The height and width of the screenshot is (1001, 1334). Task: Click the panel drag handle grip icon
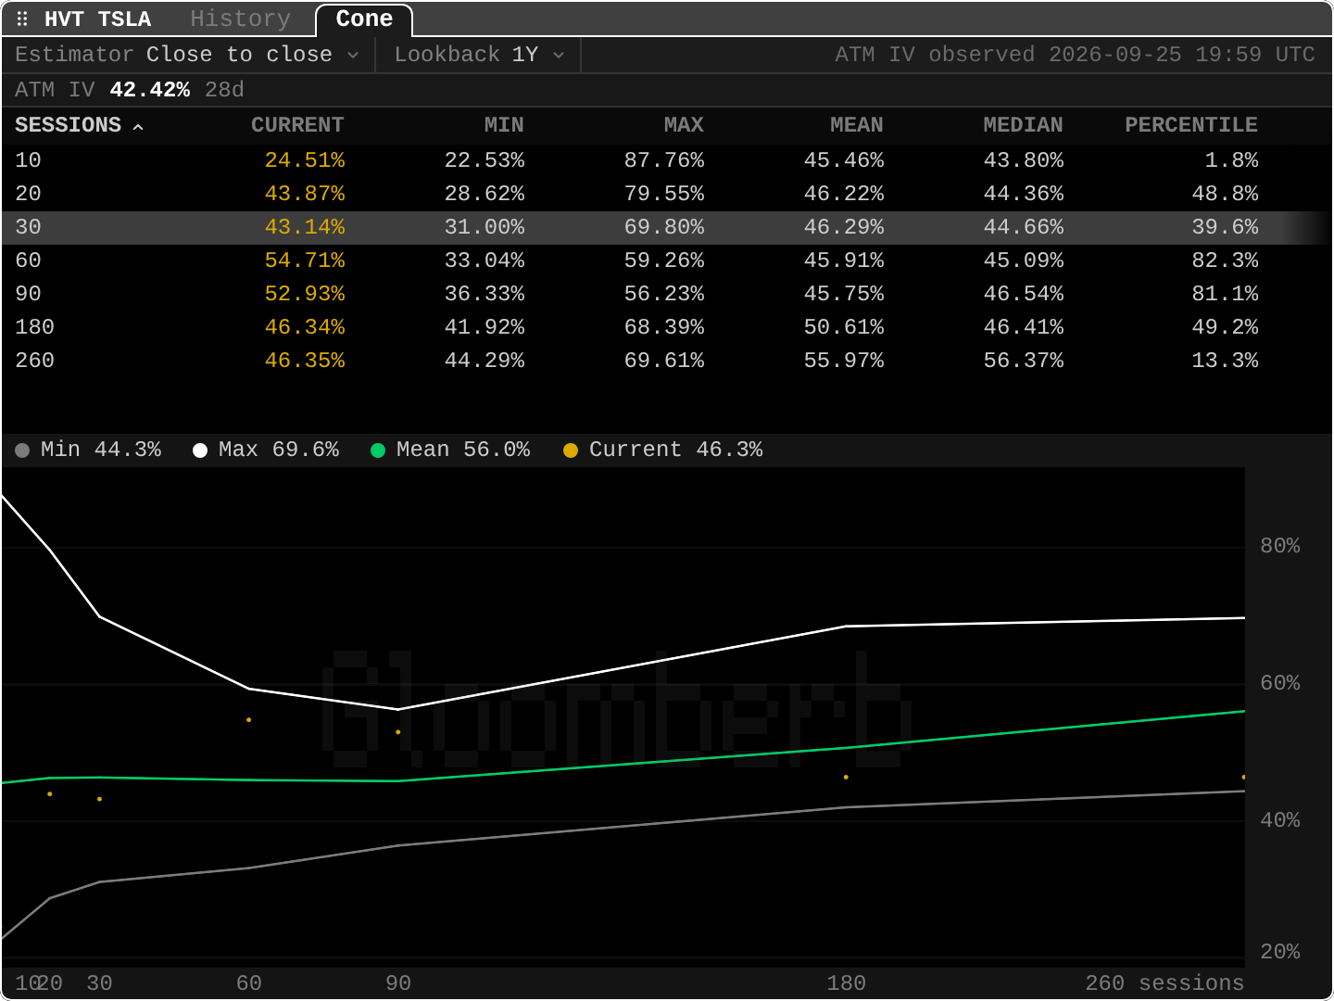point(22,19)
